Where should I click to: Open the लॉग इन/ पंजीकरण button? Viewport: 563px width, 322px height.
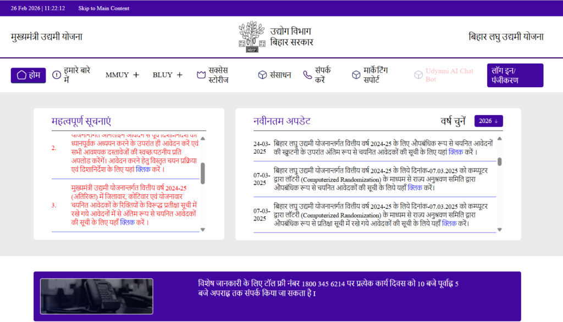(x=515, y=75)
